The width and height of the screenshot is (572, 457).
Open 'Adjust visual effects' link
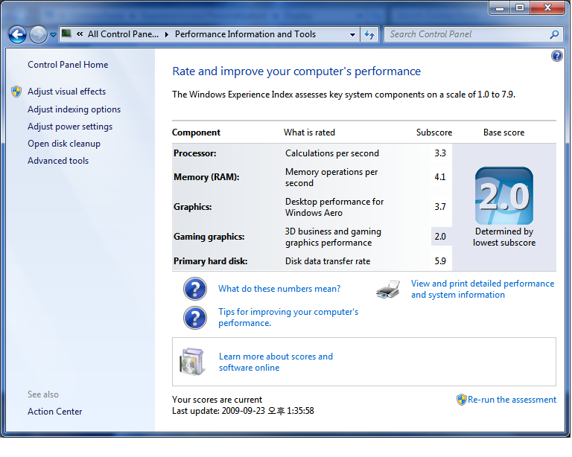click(66, 92)
